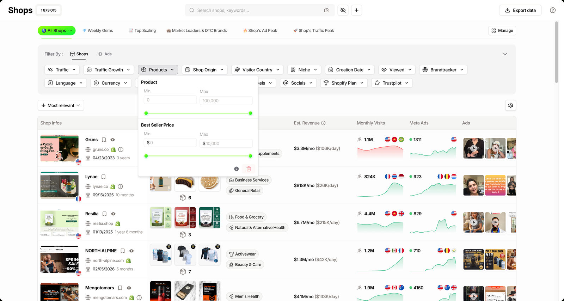564x301 pixels.
Task: Click Est. Revenue info icon
Action: coord(323,123)
